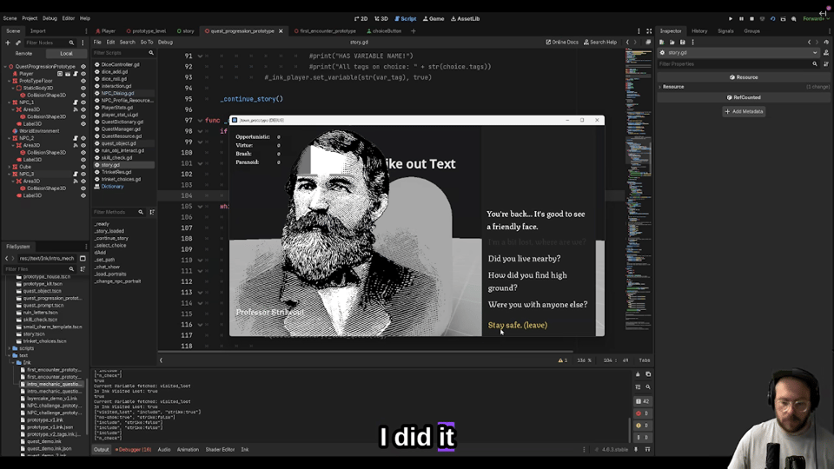834x469 pixels.
Task: Open the Inspector object history icon
Action: [826, 42]
